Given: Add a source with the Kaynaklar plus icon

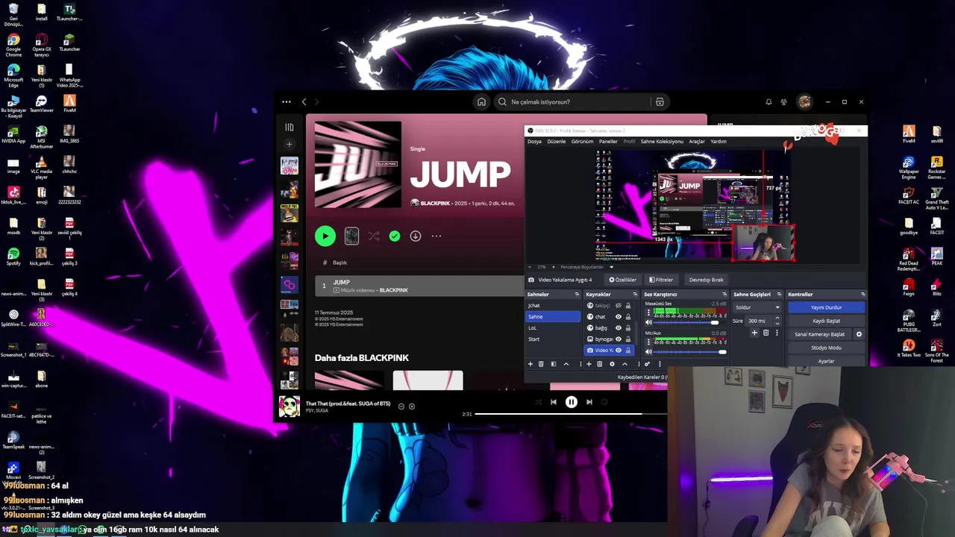Looking at the screenshot, I should pos(589,364).
